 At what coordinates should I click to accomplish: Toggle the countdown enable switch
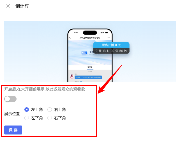pyautogui.click(x=10, y=99)
